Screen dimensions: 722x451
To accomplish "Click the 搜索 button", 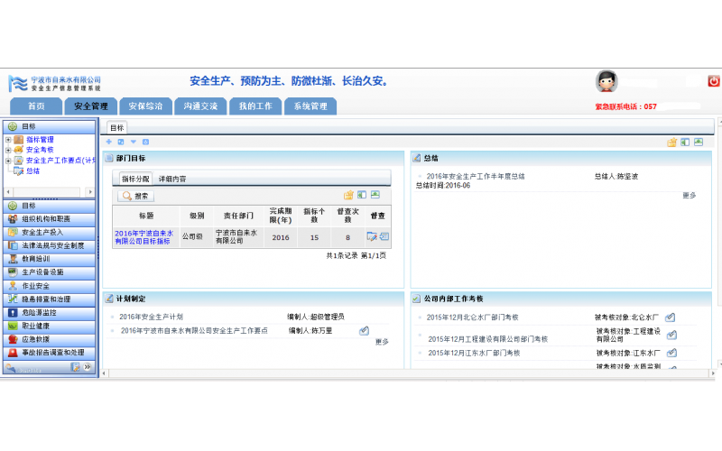I will (136, 196).
